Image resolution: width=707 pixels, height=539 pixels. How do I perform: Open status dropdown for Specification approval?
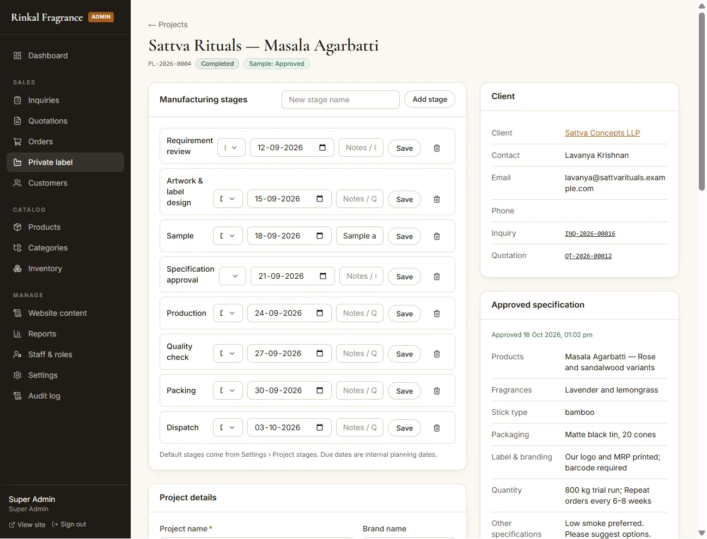point(233,276)
